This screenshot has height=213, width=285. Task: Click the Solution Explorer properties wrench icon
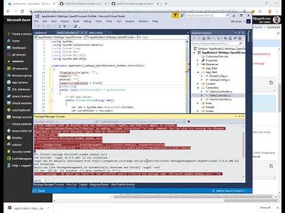point(235,38)
